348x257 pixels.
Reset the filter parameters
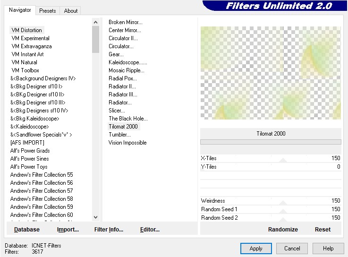coord(323,230)
